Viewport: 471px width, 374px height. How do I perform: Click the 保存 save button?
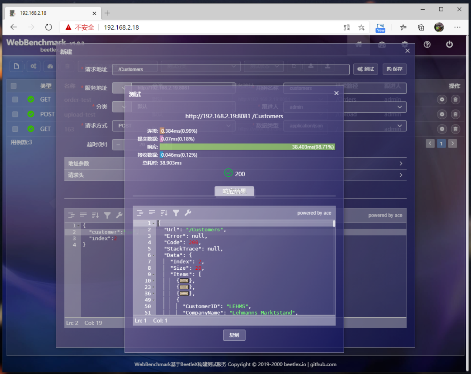[394, 69]
